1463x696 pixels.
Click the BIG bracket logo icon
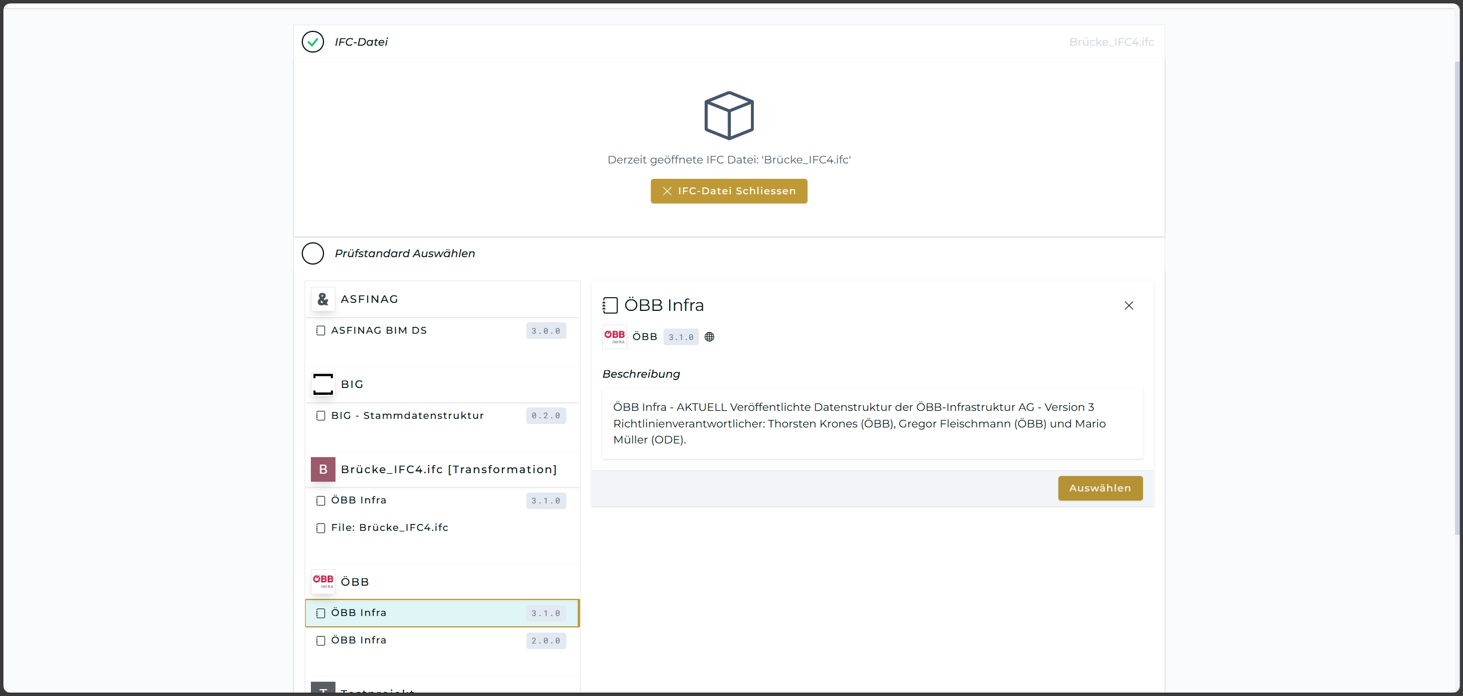click(x=323, y=384)
